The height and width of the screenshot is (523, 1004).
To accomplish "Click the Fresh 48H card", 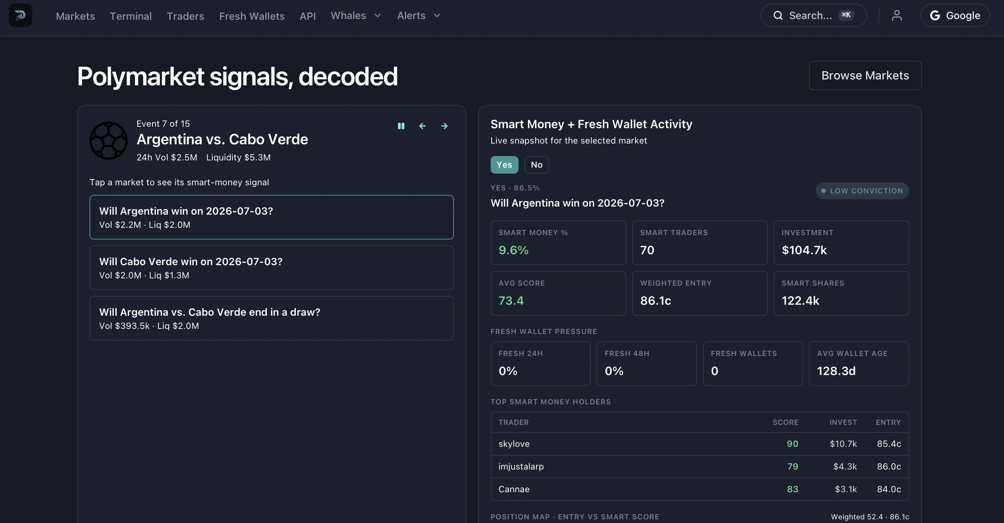I will (646, 364).
